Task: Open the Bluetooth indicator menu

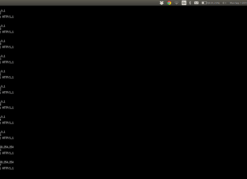Action: click(190, 3)
